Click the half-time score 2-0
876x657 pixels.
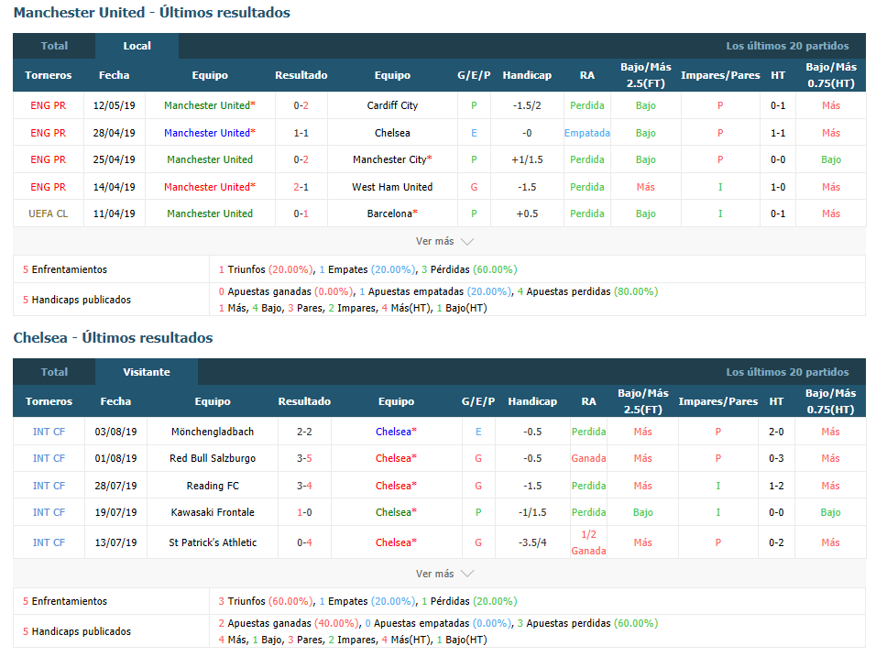(x=776, y=432)
